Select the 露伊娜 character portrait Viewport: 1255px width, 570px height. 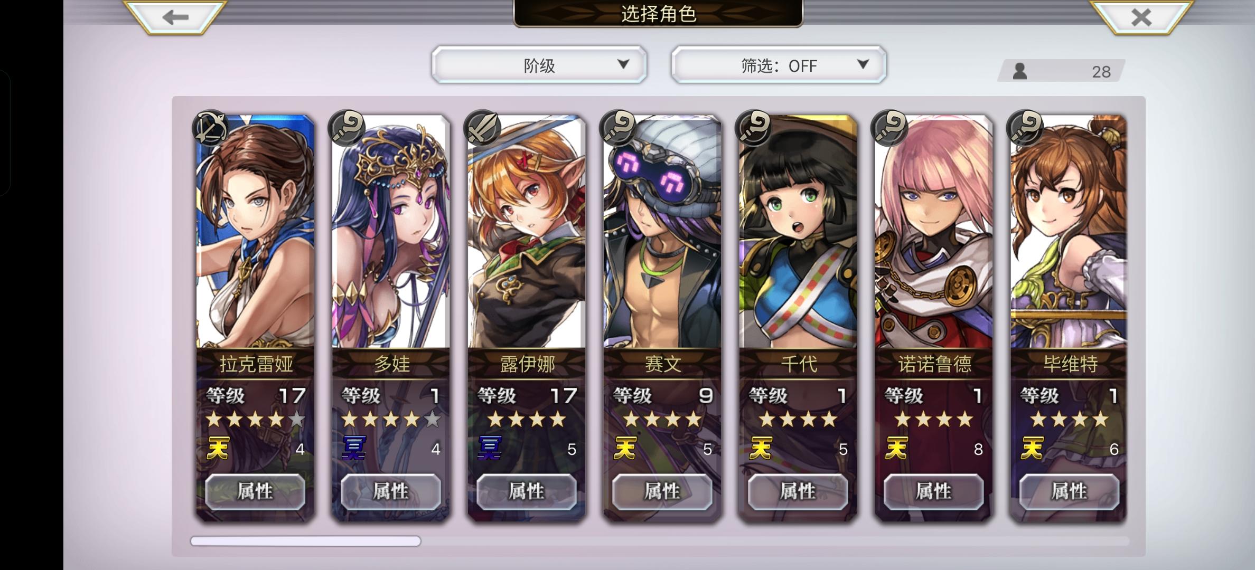tap(527, 231)
